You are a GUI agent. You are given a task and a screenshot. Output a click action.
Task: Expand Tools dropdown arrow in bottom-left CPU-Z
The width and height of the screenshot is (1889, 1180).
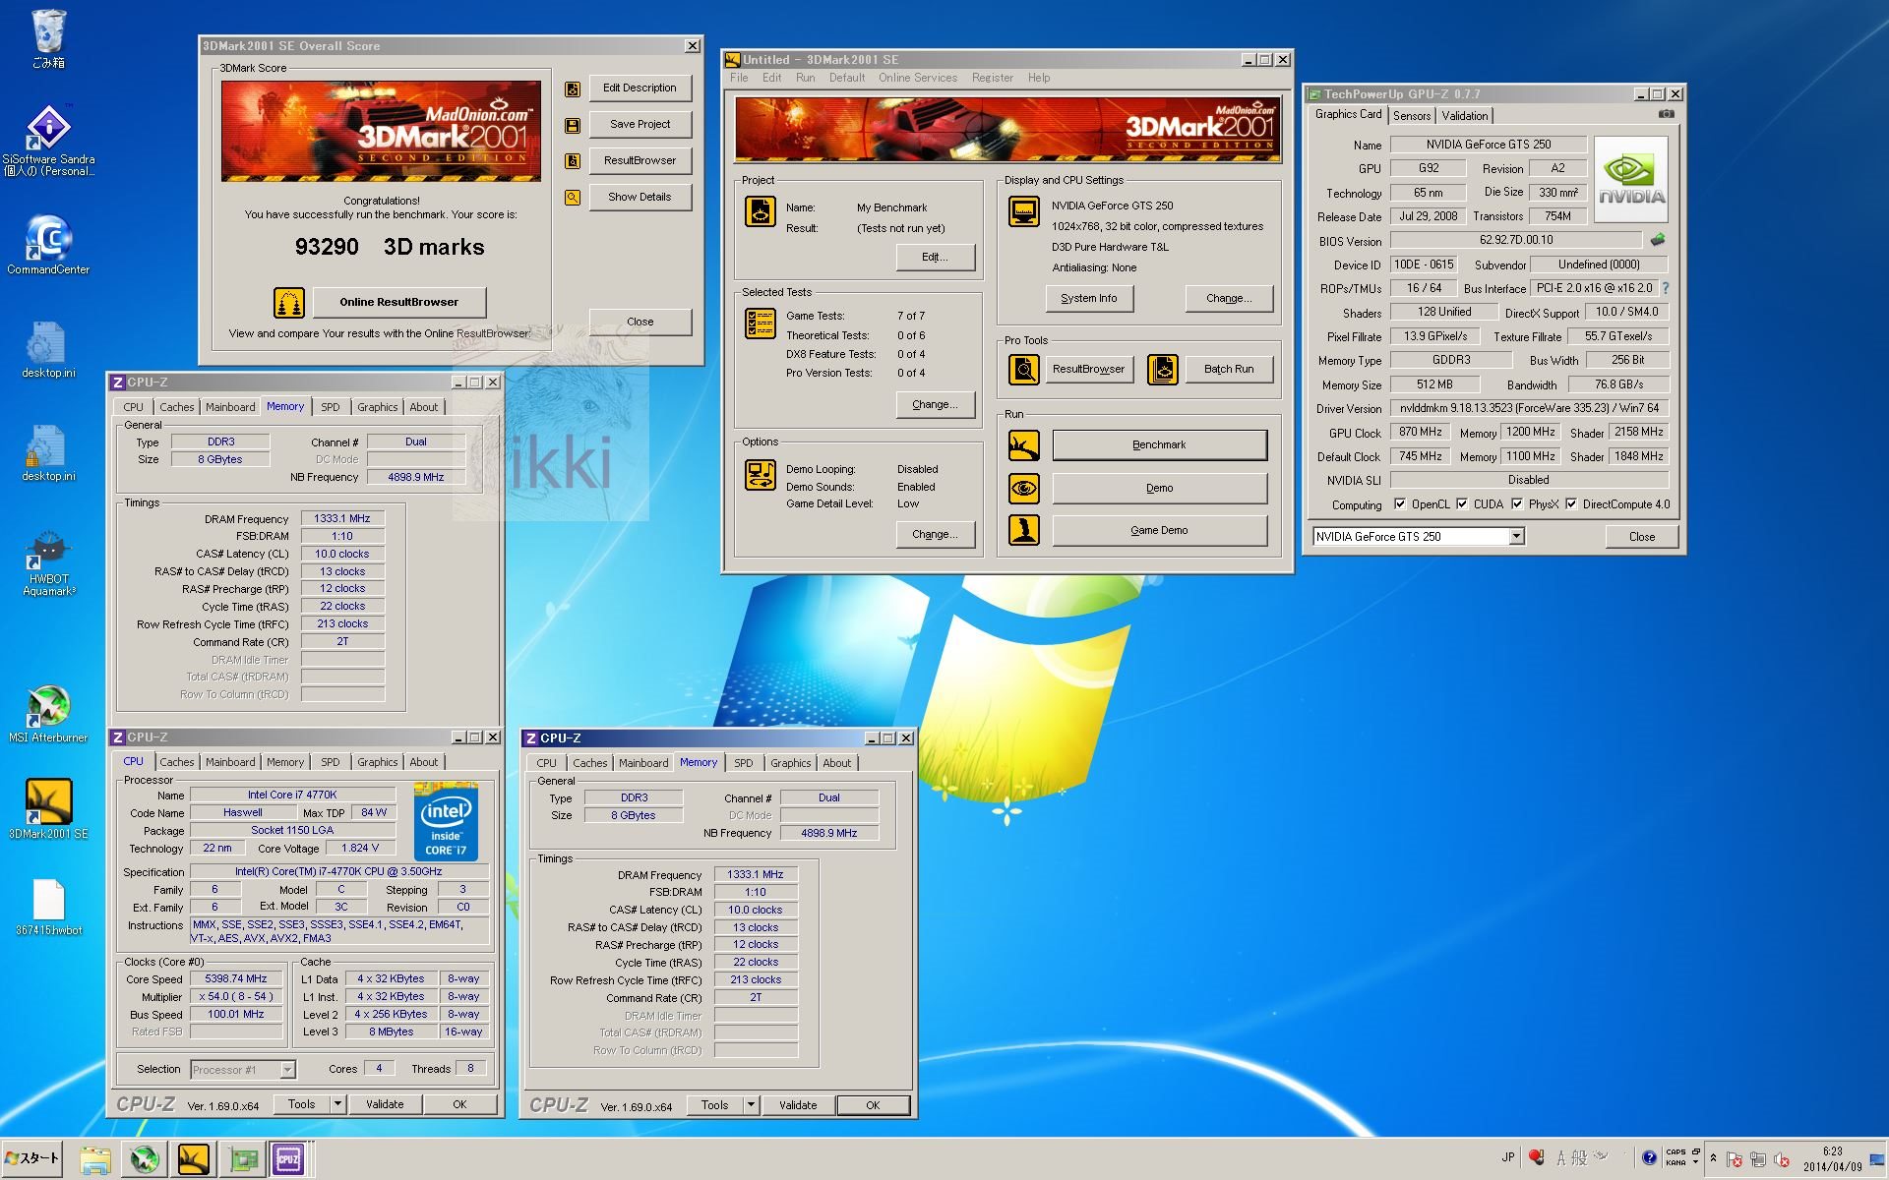point(337,1104)
